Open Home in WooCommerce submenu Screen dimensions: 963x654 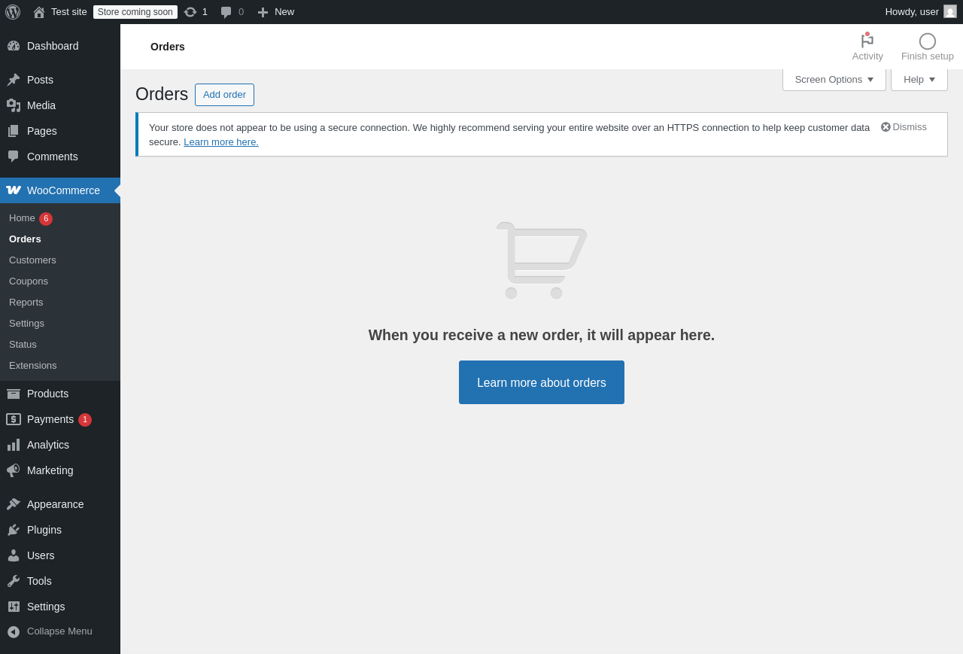click(22, 218)
